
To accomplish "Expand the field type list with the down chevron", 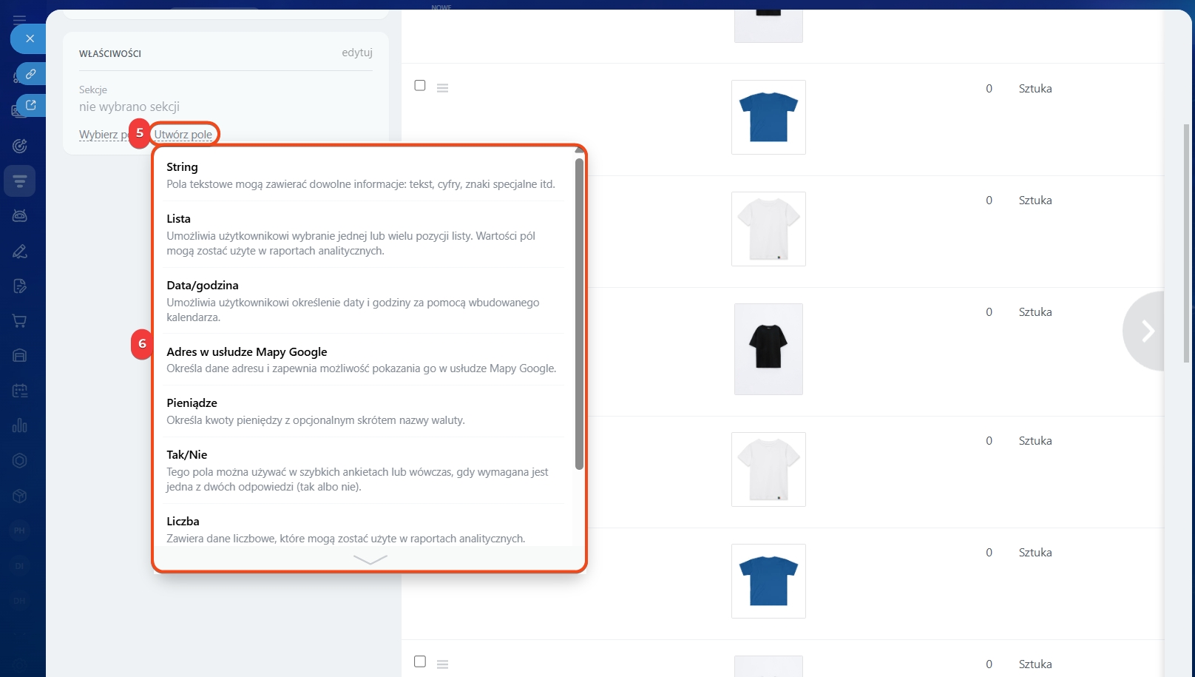I will click(370, 559).
